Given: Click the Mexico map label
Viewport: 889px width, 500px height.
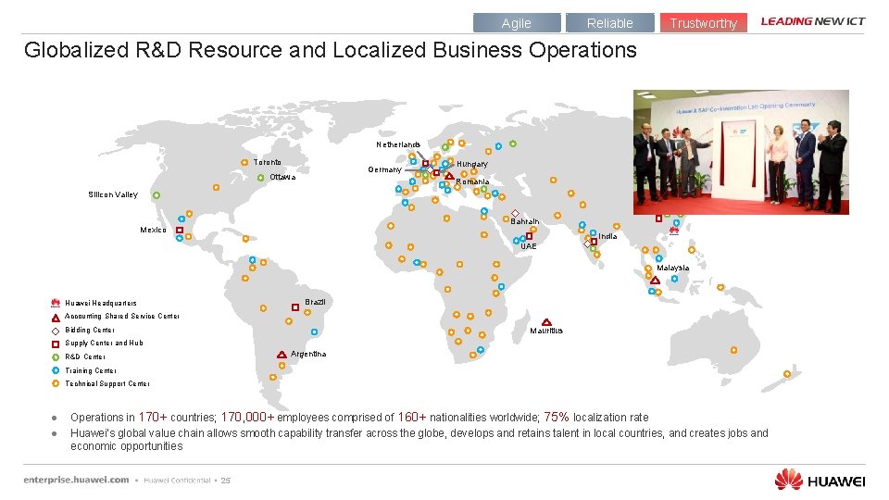Looking at the screenshot, I should click(x=153, y=230).
